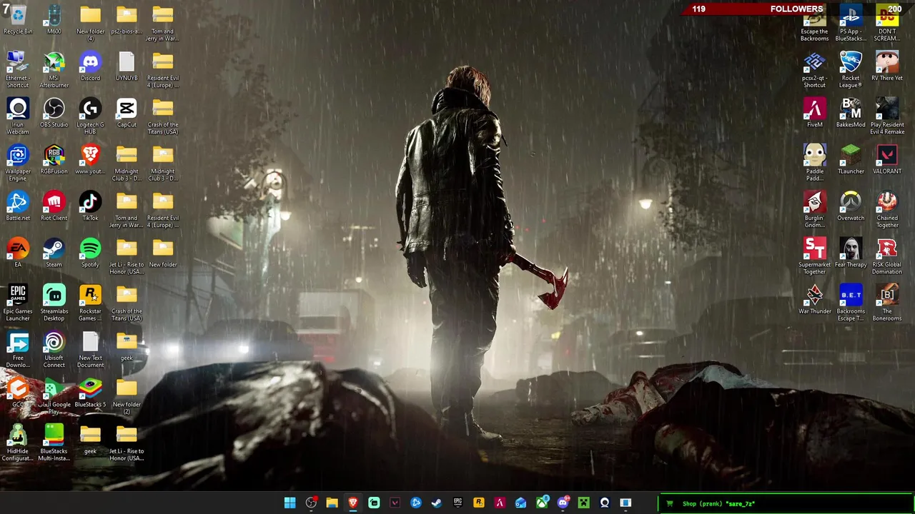Open Fear Therapy game shortcut
The width and height of the screenshot is (915, 514).
851,253
